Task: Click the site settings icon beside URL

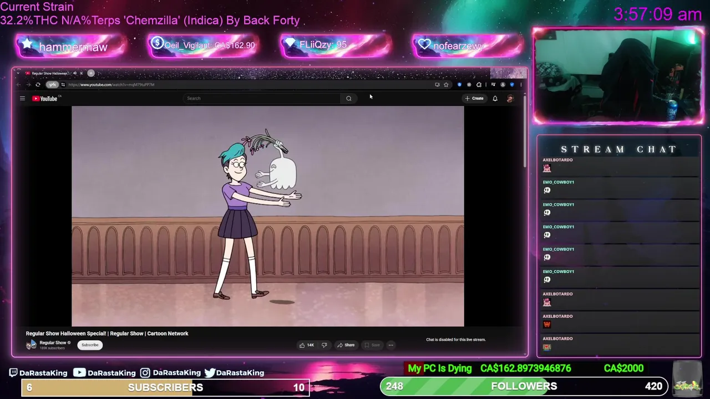Action: point(63,85)
